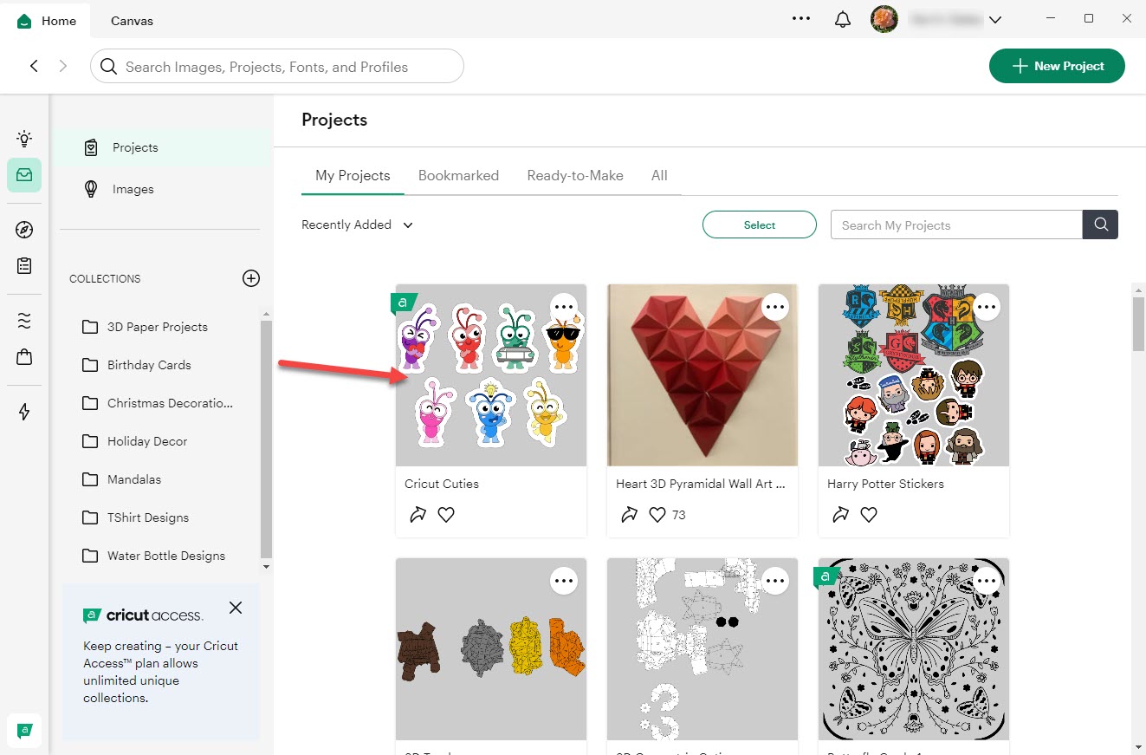Click the compass Discover icon in sidebar
This screenshot has height=755, width=1146.
(x=24, y=230)
